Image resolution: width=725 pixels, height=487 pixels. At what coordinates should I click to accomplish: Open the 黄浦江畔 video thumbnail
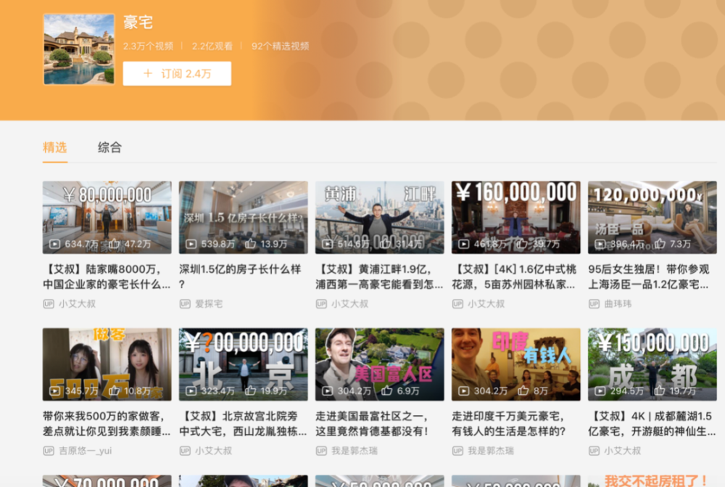tap(380, 217)
